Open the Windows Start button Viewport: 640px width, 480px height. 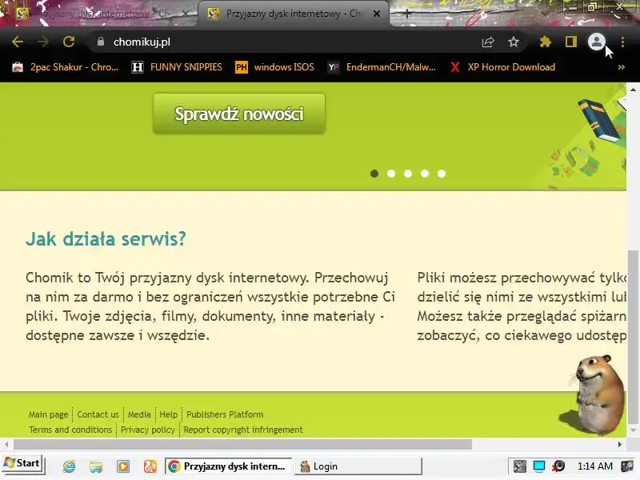tap(22, 464)
